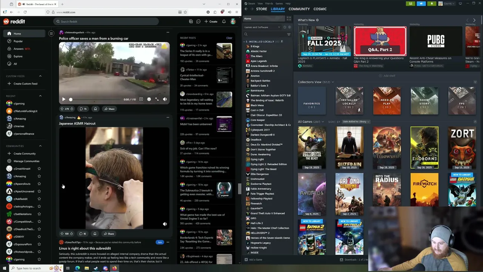483x272 pixels.
Task: Create a new Reddit post
Action: point(211,22)
